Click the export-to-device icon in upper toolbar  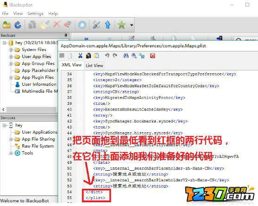click(x=219, y=39)
